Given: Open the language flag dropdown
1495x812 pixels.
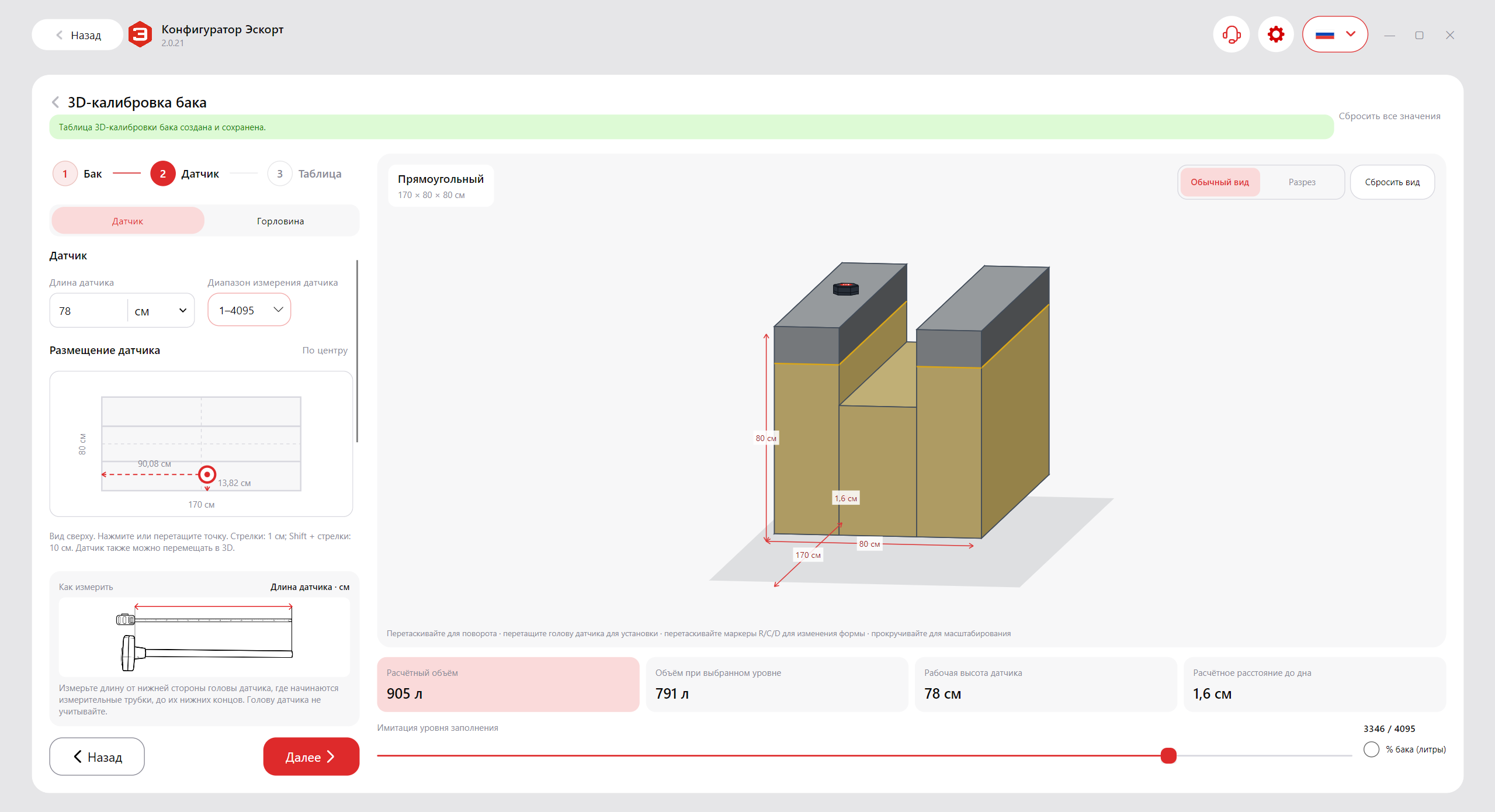Looking at the screenshot, I should click(1335, 34).
